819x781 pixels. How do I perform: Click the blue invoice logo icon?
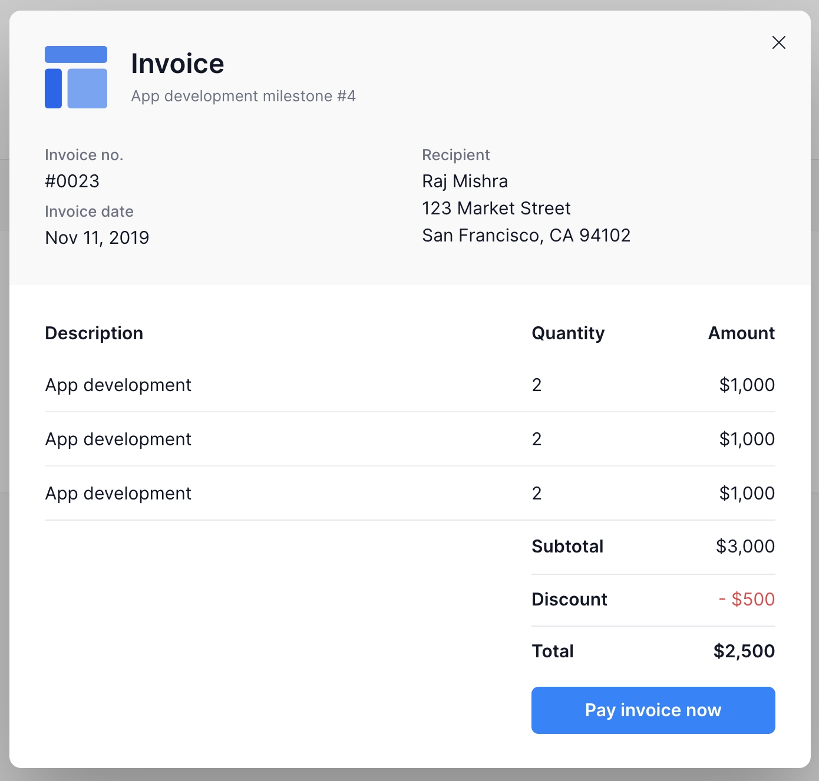pyautogui.click(x=76, y=77)
